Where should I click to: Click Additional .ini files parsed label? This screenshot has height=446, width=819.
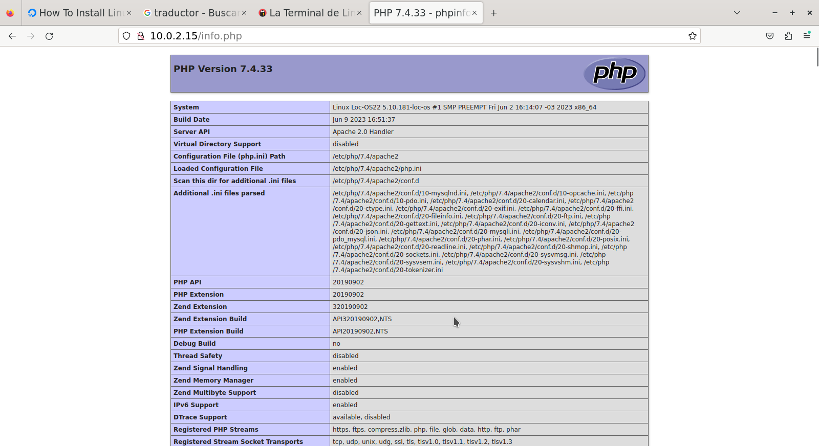219,193
